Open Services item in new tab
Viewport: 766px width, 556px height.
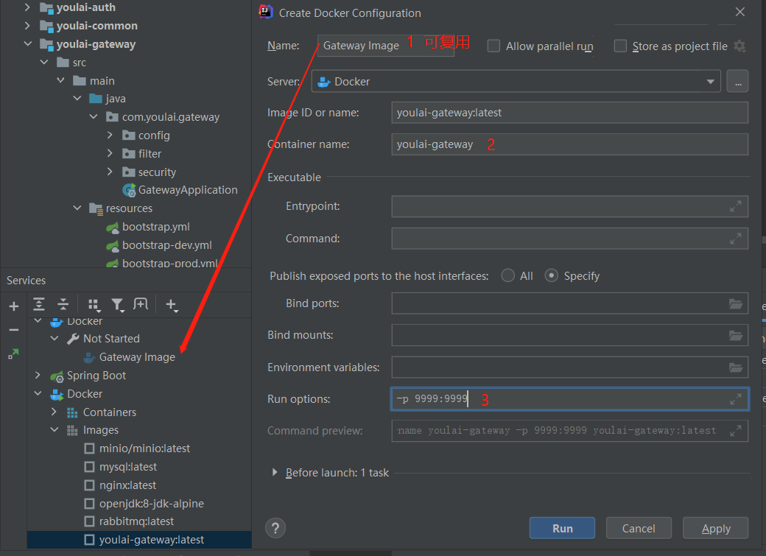tap(141, 304)
